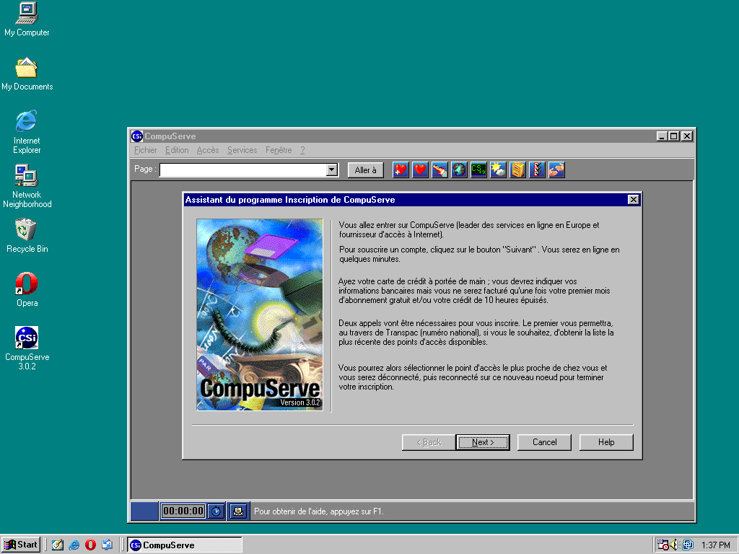
Task: Open the Windows Start menu
Action: pyautogui.click(x=21, y=545)
